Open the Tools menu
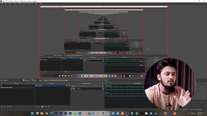Screen dimensions: 207x116 point(36,4)
